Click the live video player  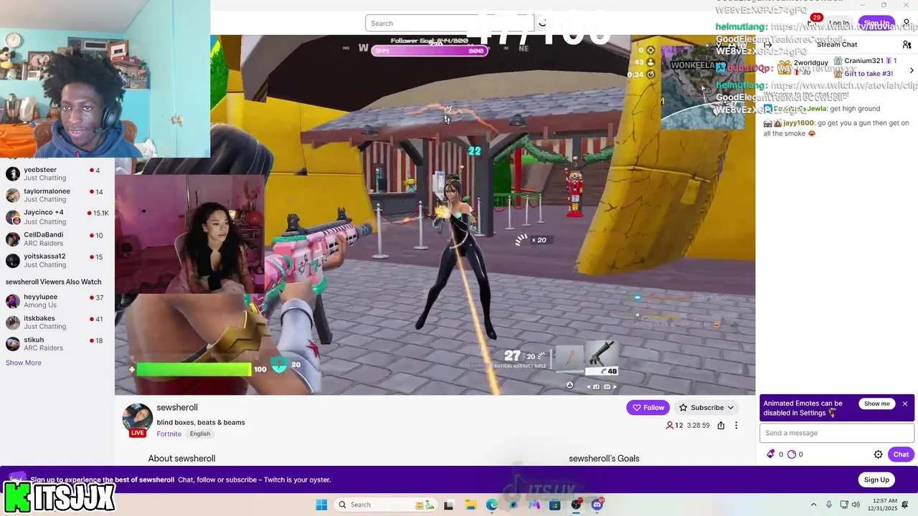coord(435,215)
